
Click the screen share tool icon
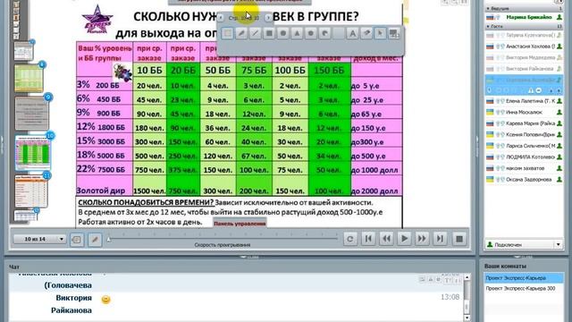point(394,34)
